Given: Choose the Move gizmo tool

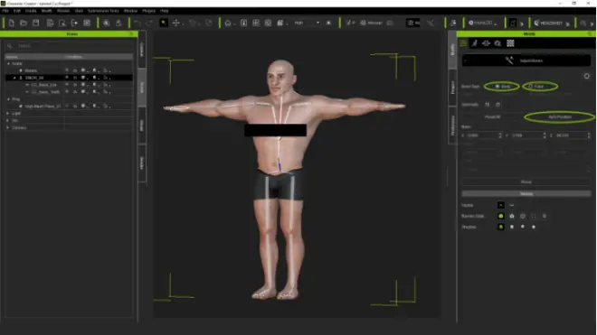Looking at the screenshot, I should (175, 23).
